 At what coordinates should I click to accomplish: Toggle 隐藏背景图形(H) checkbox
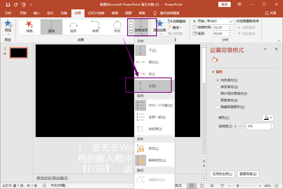tap(218, 107)
